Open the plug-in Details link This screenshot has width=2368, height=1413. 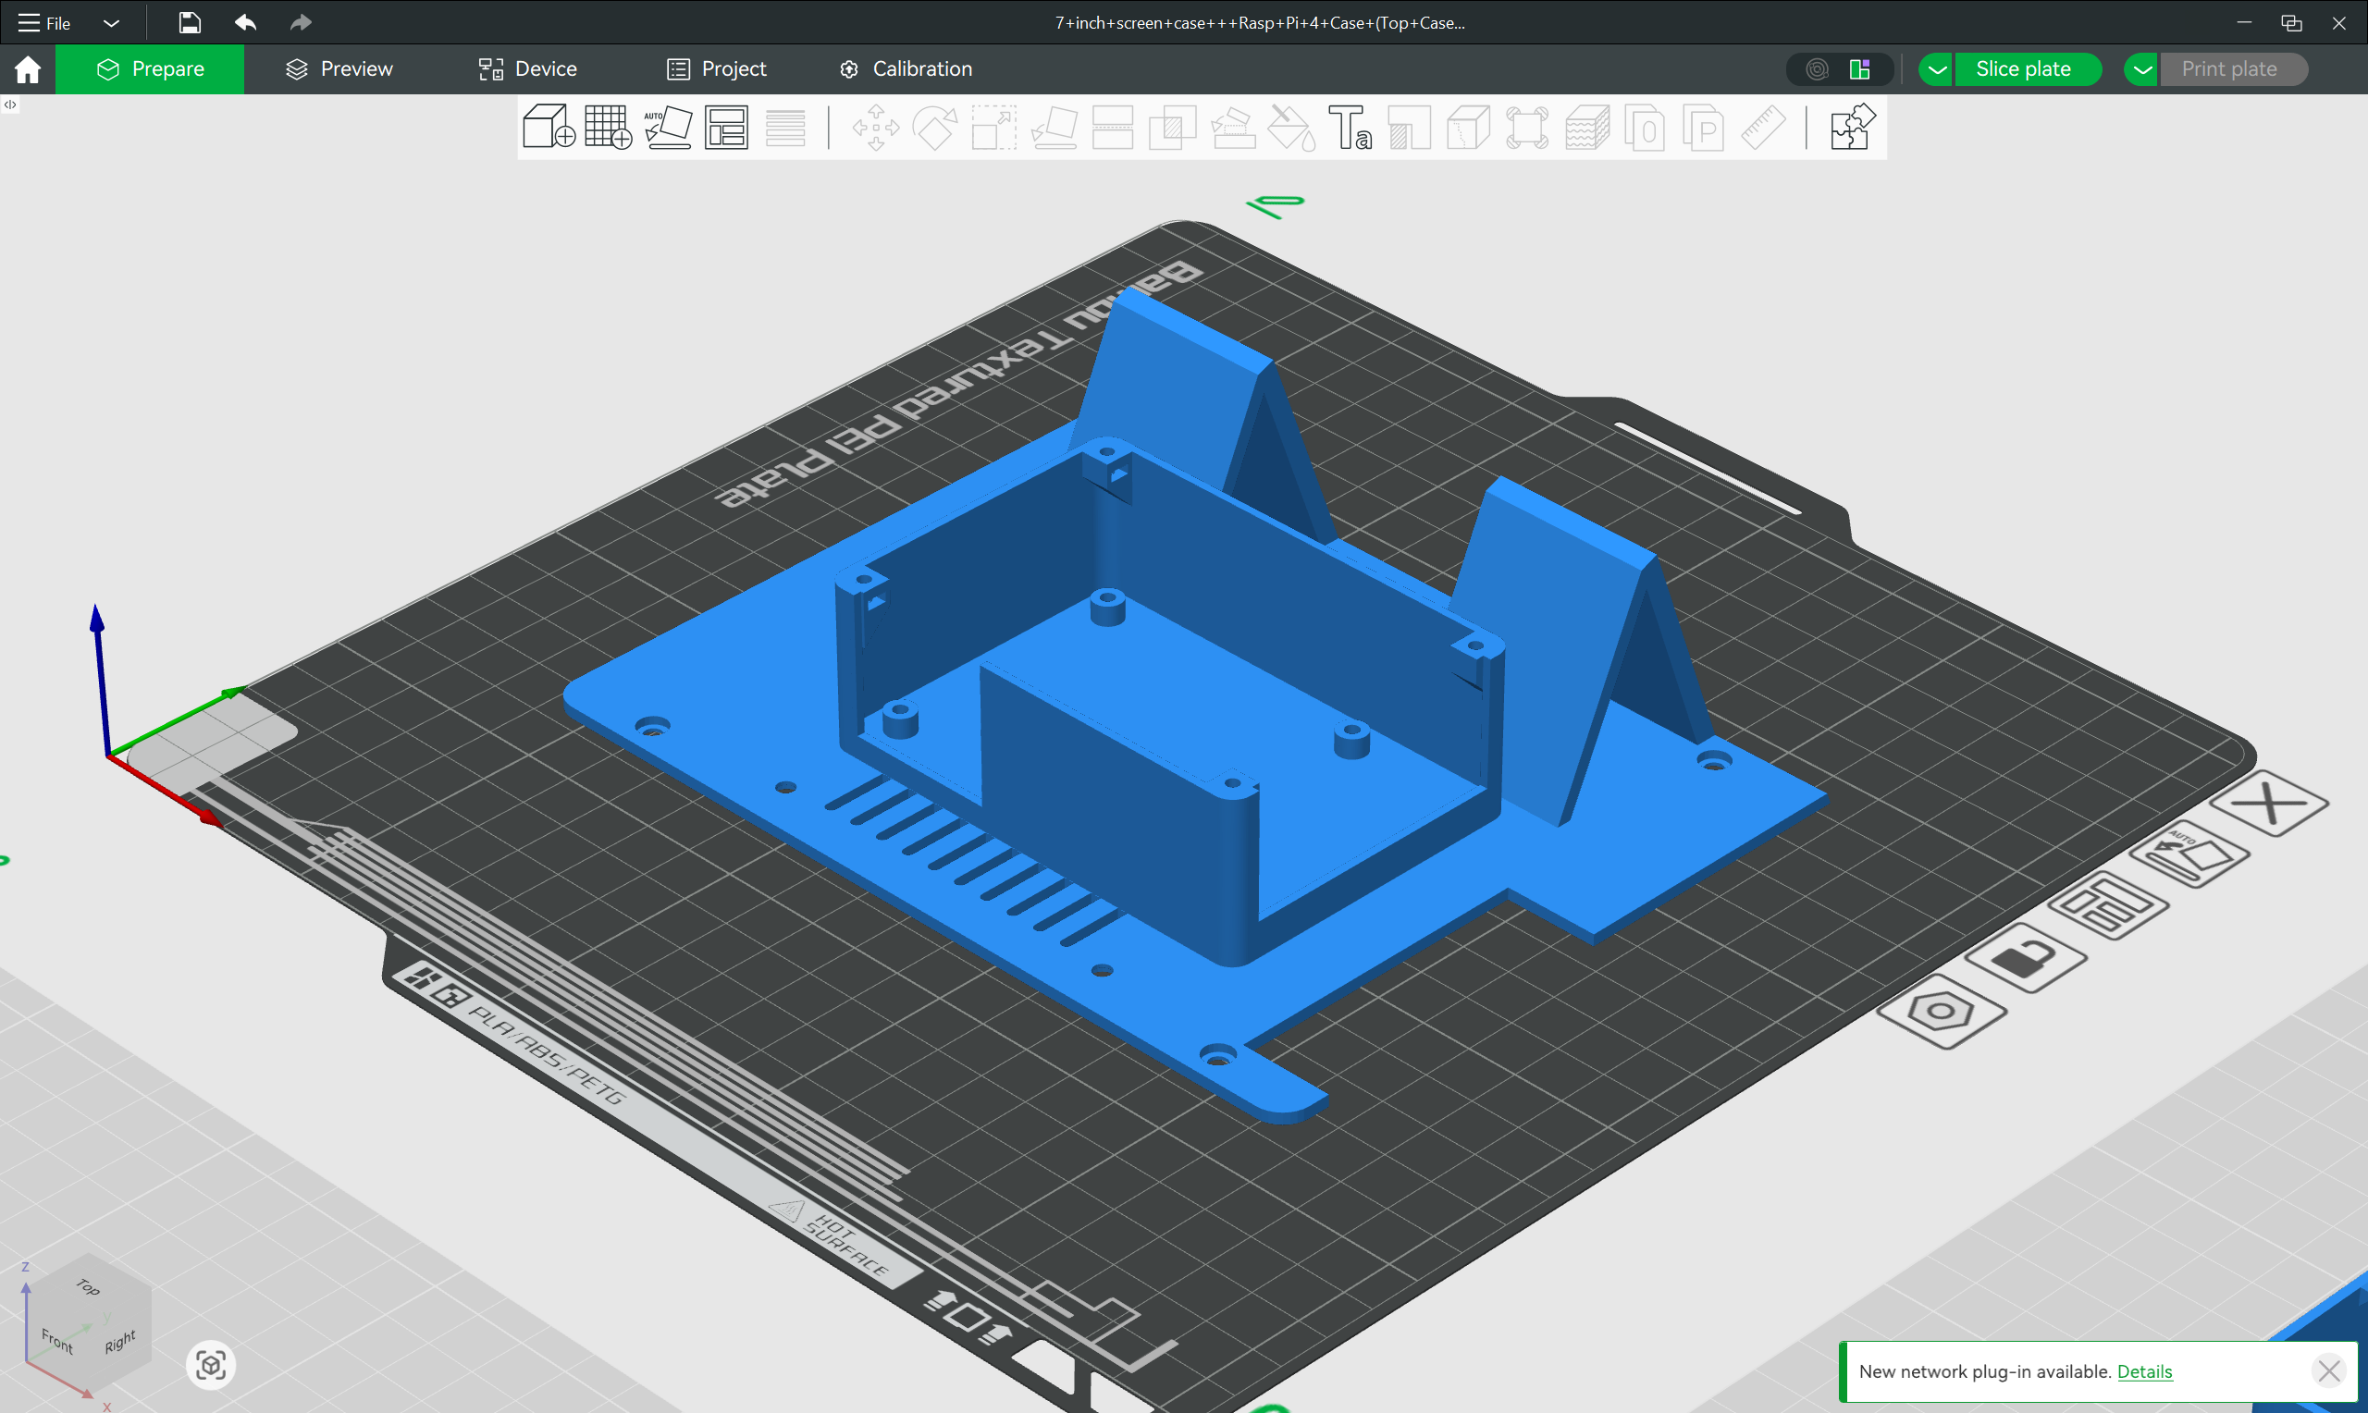pyautogui.click(x=2144, y=1371)
